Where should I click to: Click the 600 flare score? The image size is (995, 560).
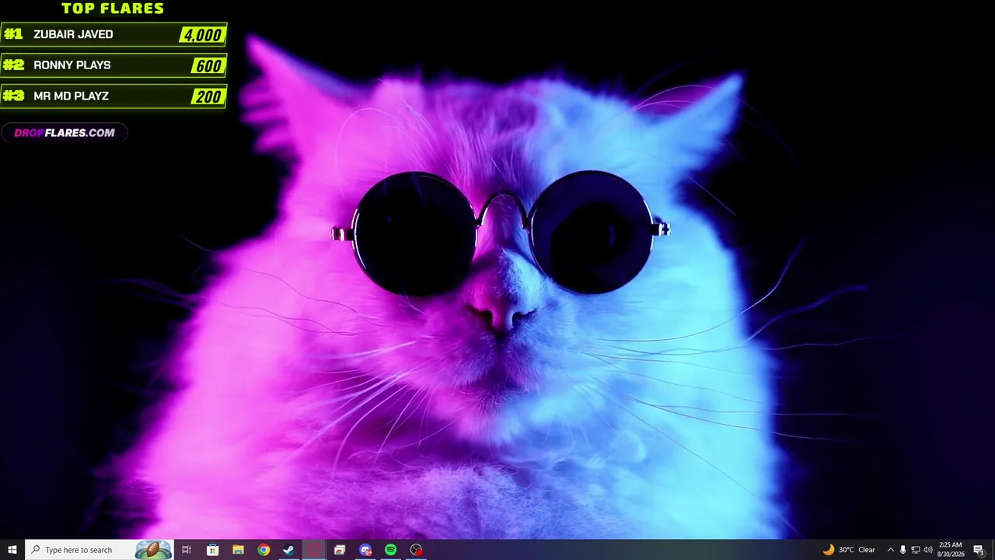click(x=208, y=66)
